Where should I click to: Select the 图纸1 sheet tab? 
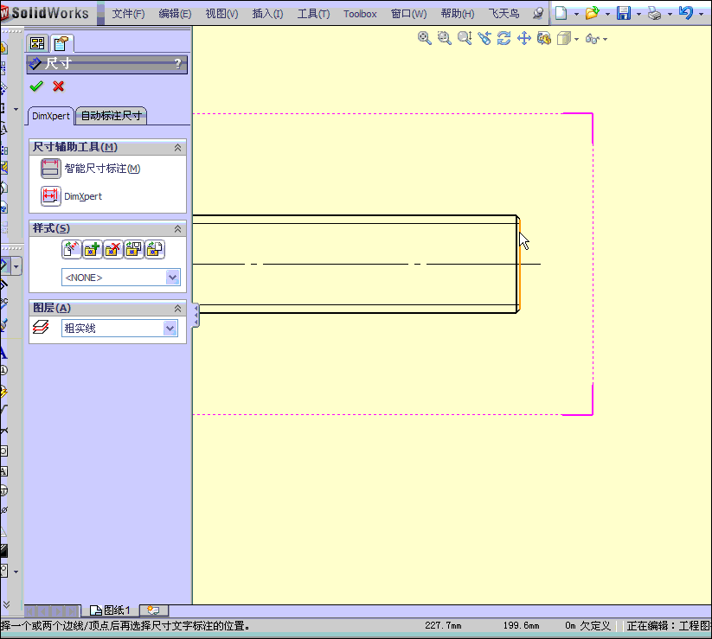coord(111,610)
